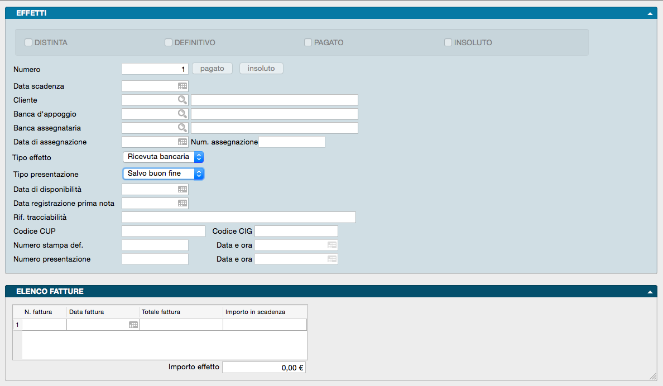Click Banca d'appoggio lookup magnifier icon

pyautogui.click(x=182, y=114)
